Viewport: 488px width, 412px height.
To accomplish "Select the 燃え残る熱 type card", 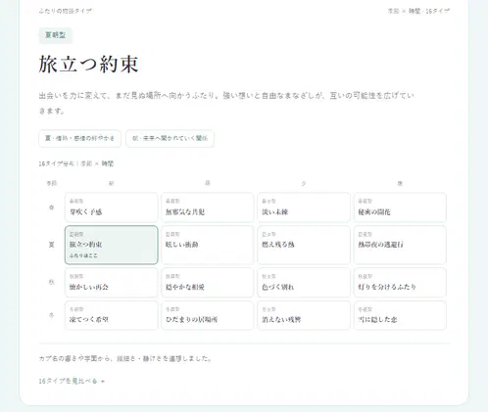I will (304, 245).
